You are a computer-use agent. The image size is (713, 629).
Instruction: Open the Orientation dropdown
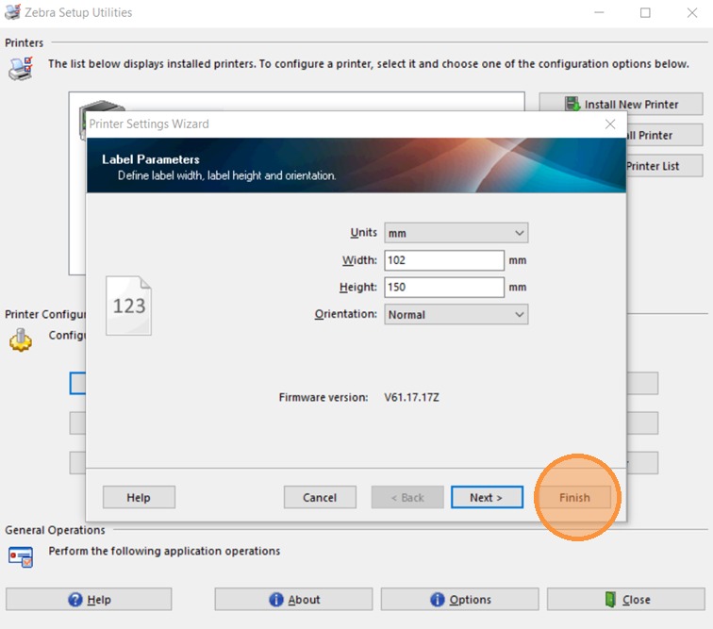(456, 314)
